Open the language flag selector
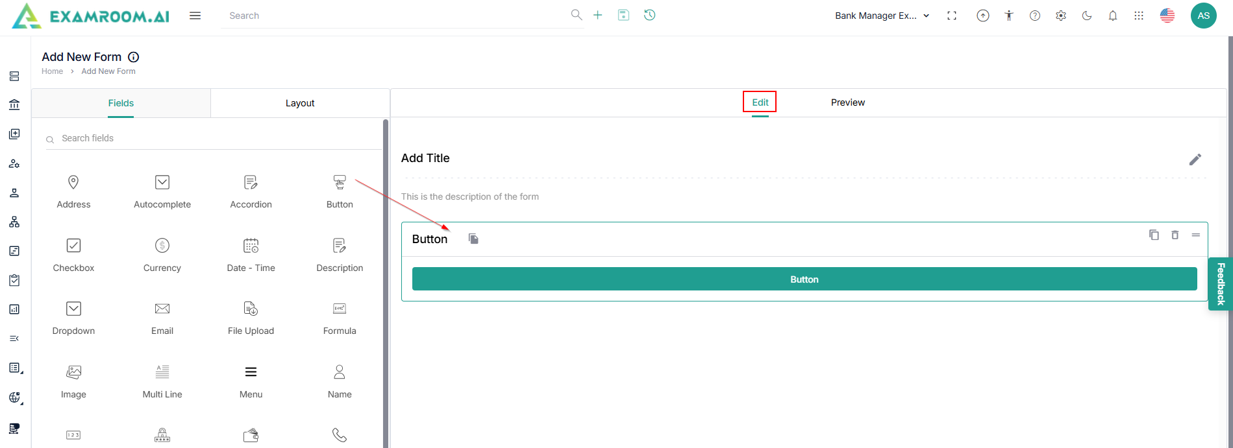Image resolution: width=1233 pixels, height=448 pixels. (1167, 16)
